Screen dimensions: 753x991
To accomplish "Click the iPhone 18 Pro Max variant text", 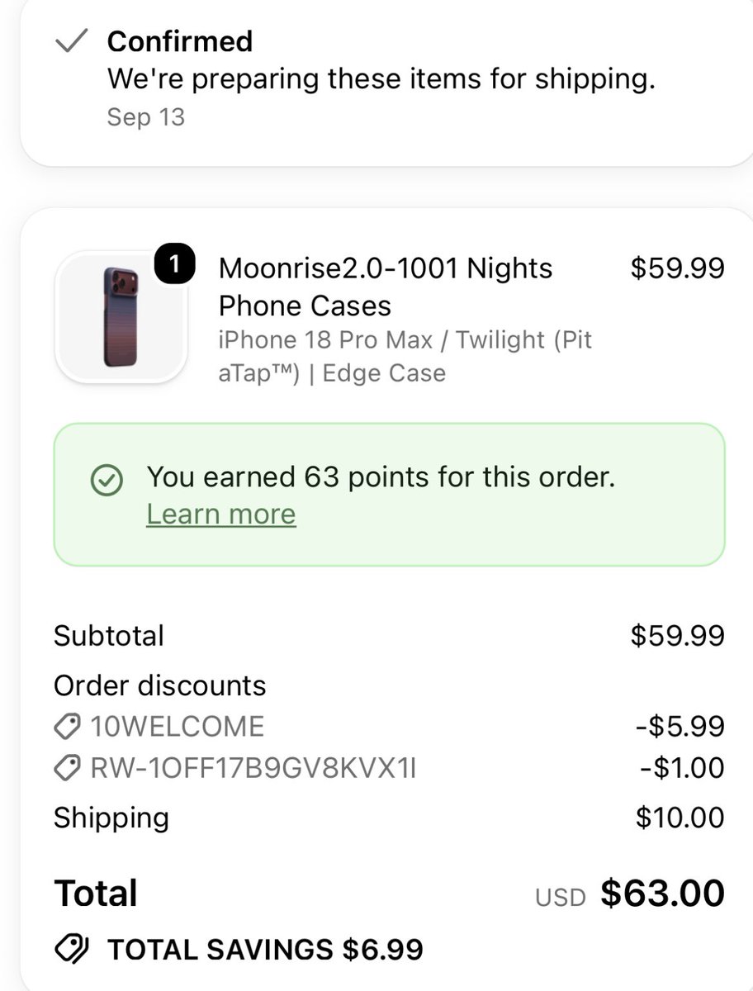I will pyautogui.click(x=405, y=356).
